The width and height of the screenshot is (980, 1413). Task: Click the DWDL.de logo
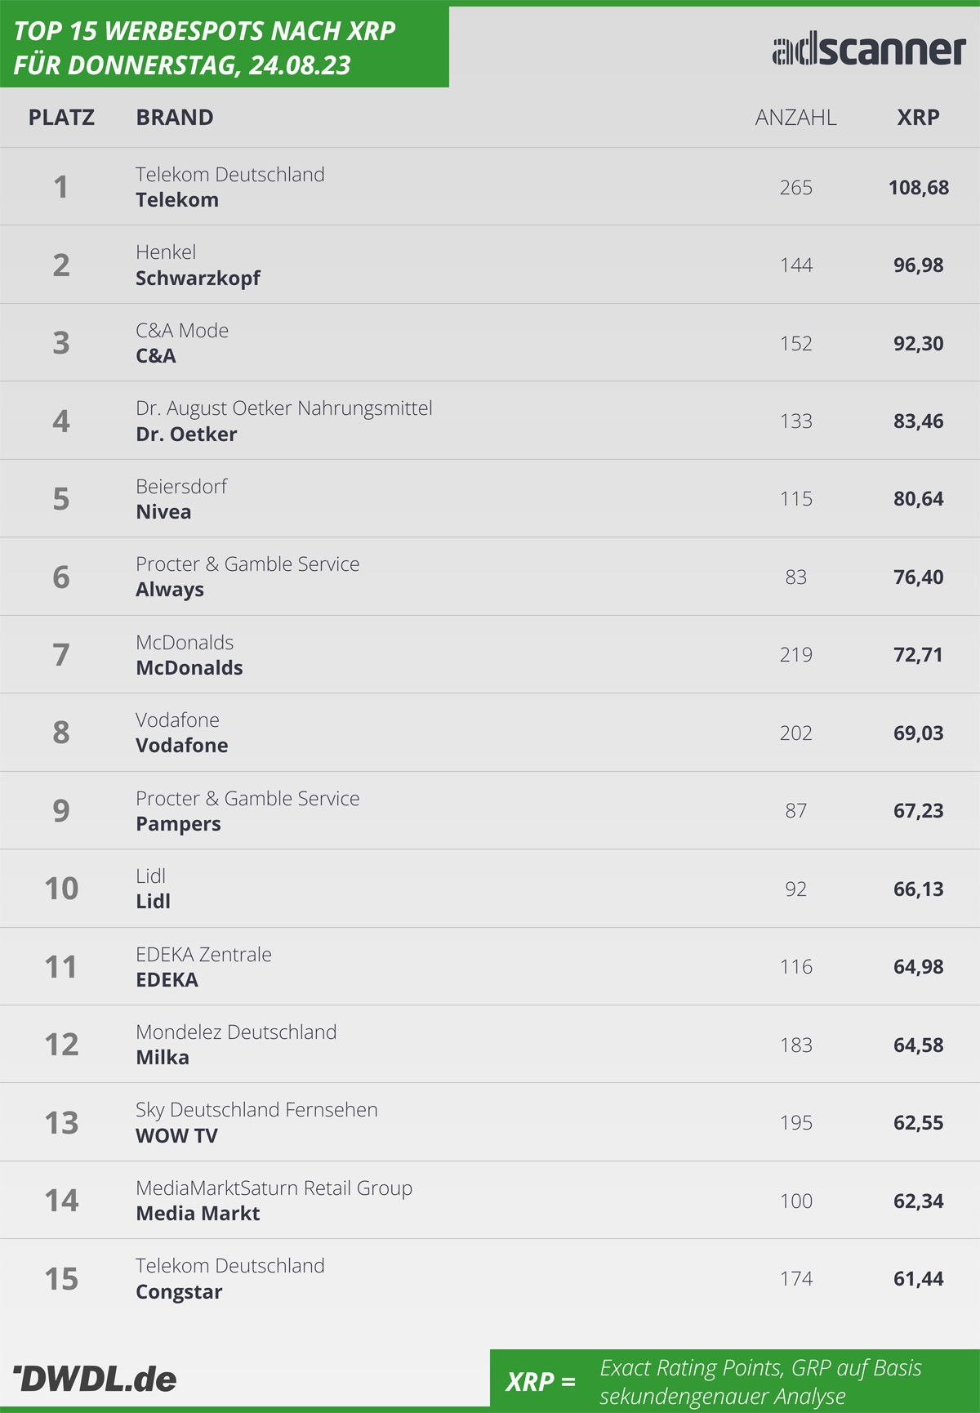[x=95, y=1379]
